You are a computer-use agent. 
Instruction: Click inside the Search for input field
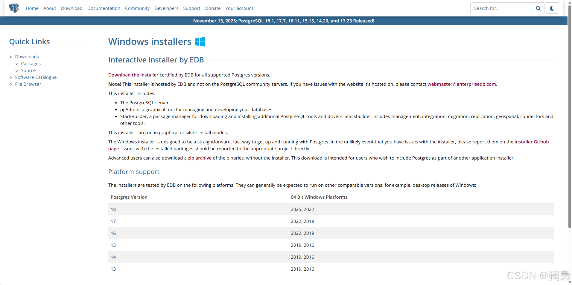(500, 8)
